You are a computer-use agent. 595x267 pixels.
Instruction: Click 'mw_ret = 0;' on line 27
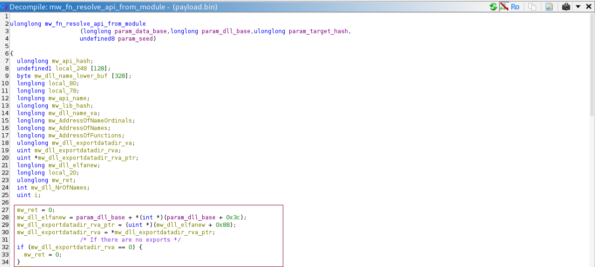click(x=36, y=210)
